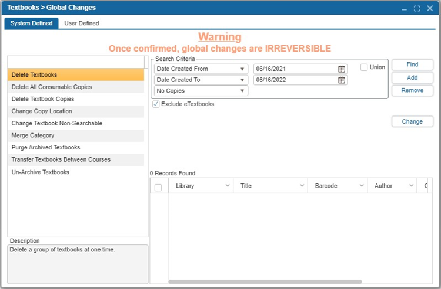Choose Change Copy Location
This screenshot has height=289, width=441.
point(76,111)
